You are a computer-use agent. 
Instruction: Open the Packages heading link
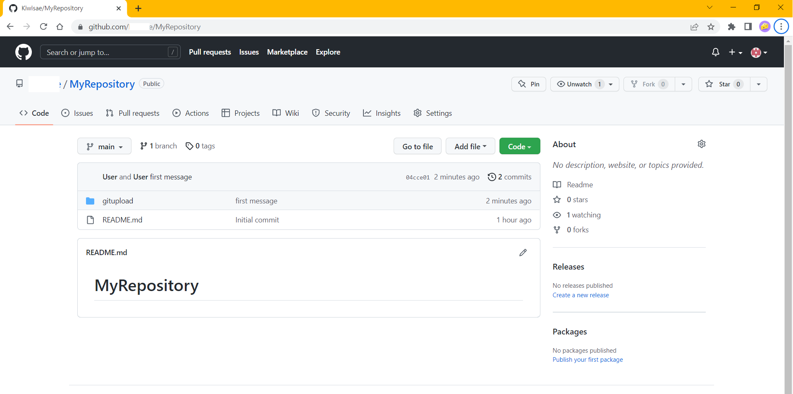570,332
